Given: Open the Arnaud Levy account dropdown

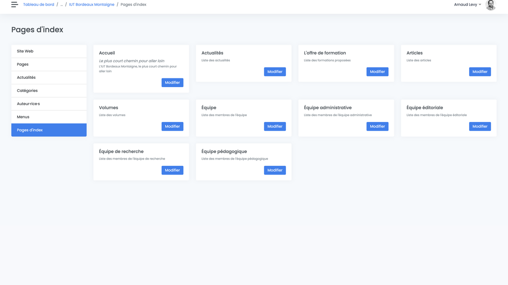Looking at the screenshot, I should [x=467, y=4].
